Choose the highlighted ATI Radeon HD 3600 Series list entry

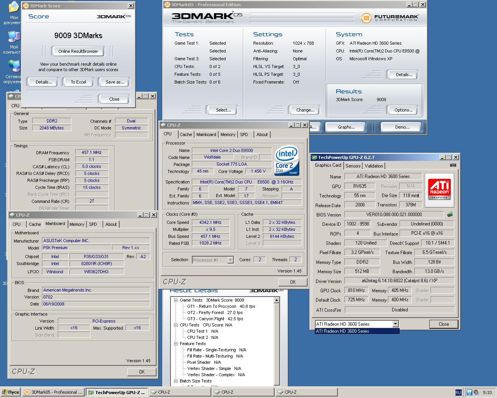click(357, 331)
